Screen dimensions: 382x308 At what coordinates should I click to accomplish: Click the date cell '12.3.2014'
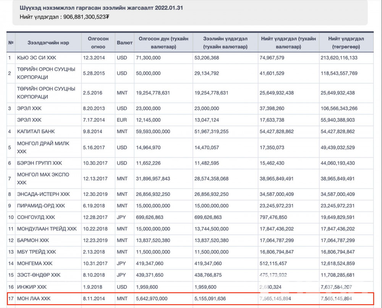point(94,58)
